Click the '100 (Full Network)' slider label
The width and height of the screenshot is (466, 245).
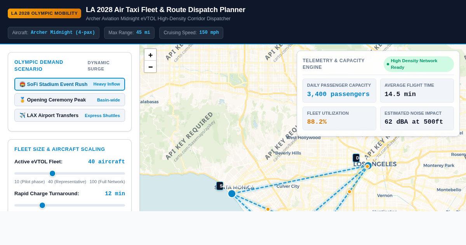[107, 182]
